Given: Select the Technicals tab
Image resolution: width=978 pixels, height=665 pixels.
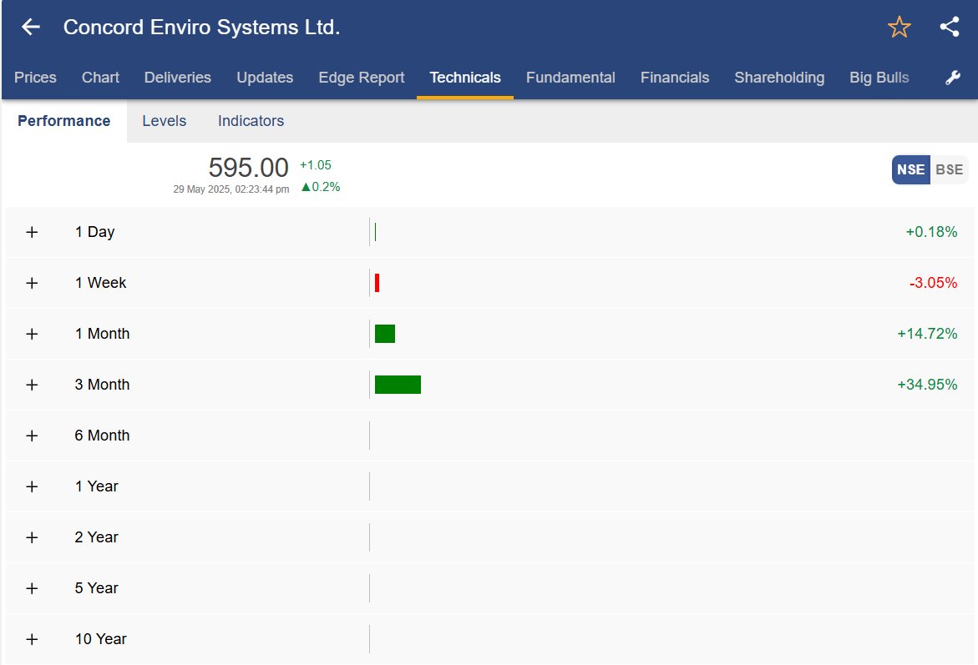Looking at the screenshot, I should coord(464,78).
